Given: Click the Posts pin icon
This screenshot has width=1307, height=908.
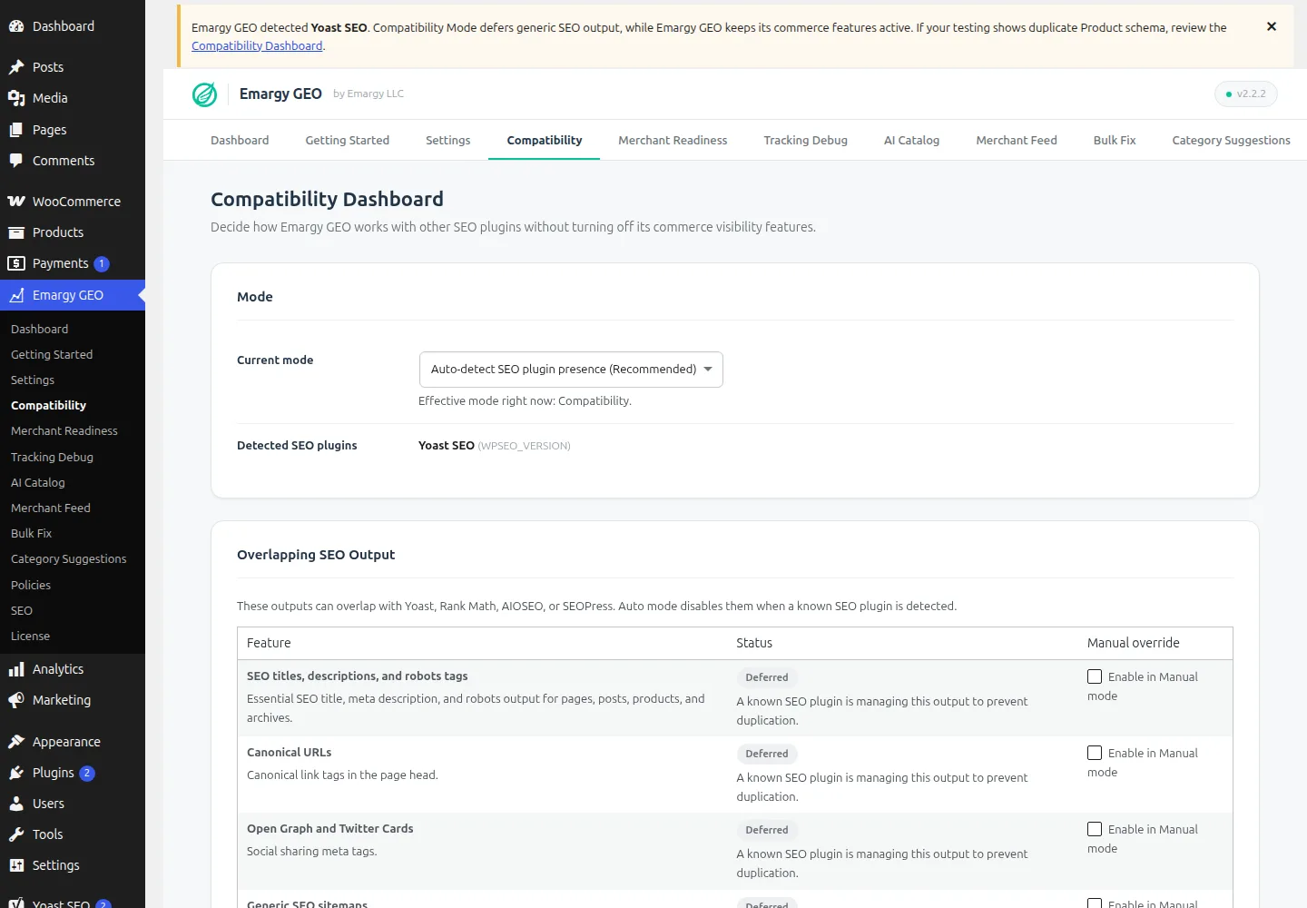Looking at the screenshot, I should click(x=16, y=67).
